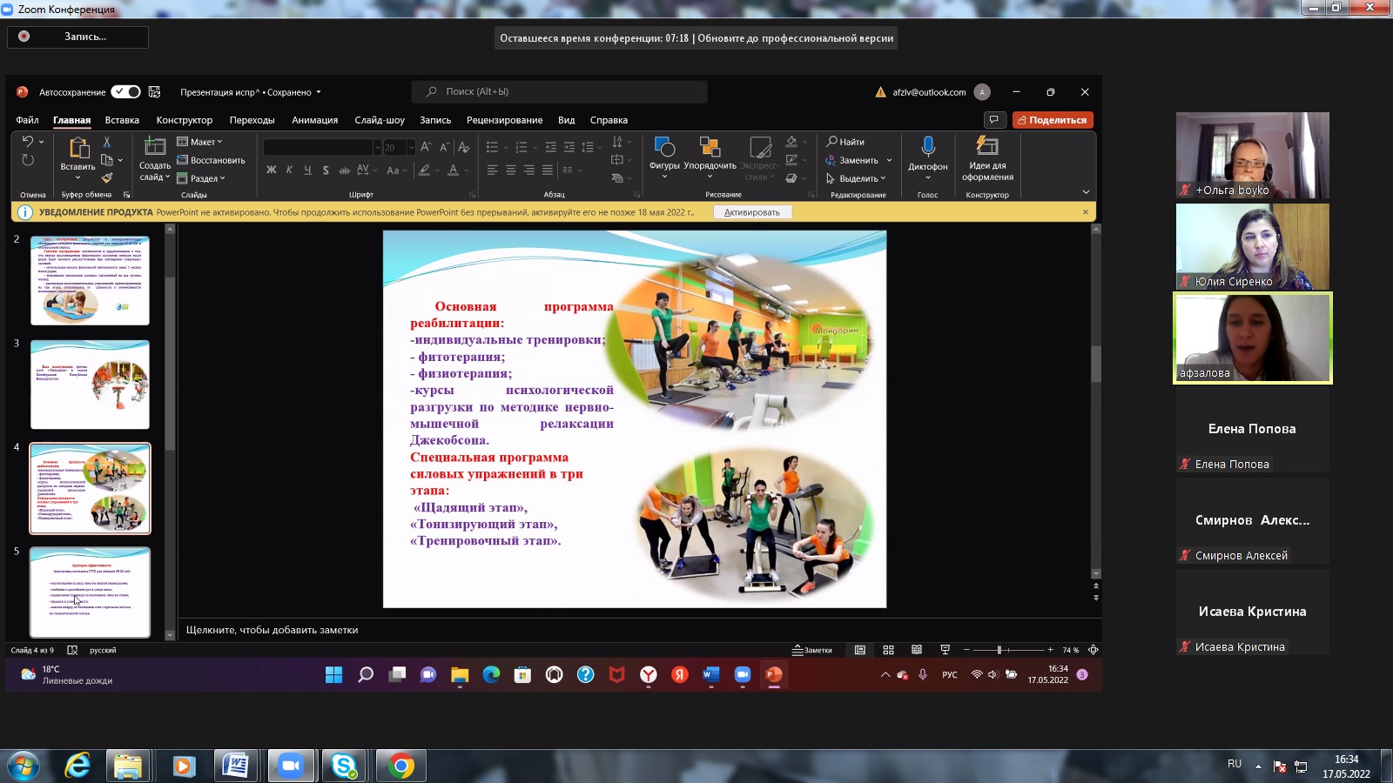Screen dimensions: 1393x783
Task: Click the align text left icon
Action: click(492, 171)
